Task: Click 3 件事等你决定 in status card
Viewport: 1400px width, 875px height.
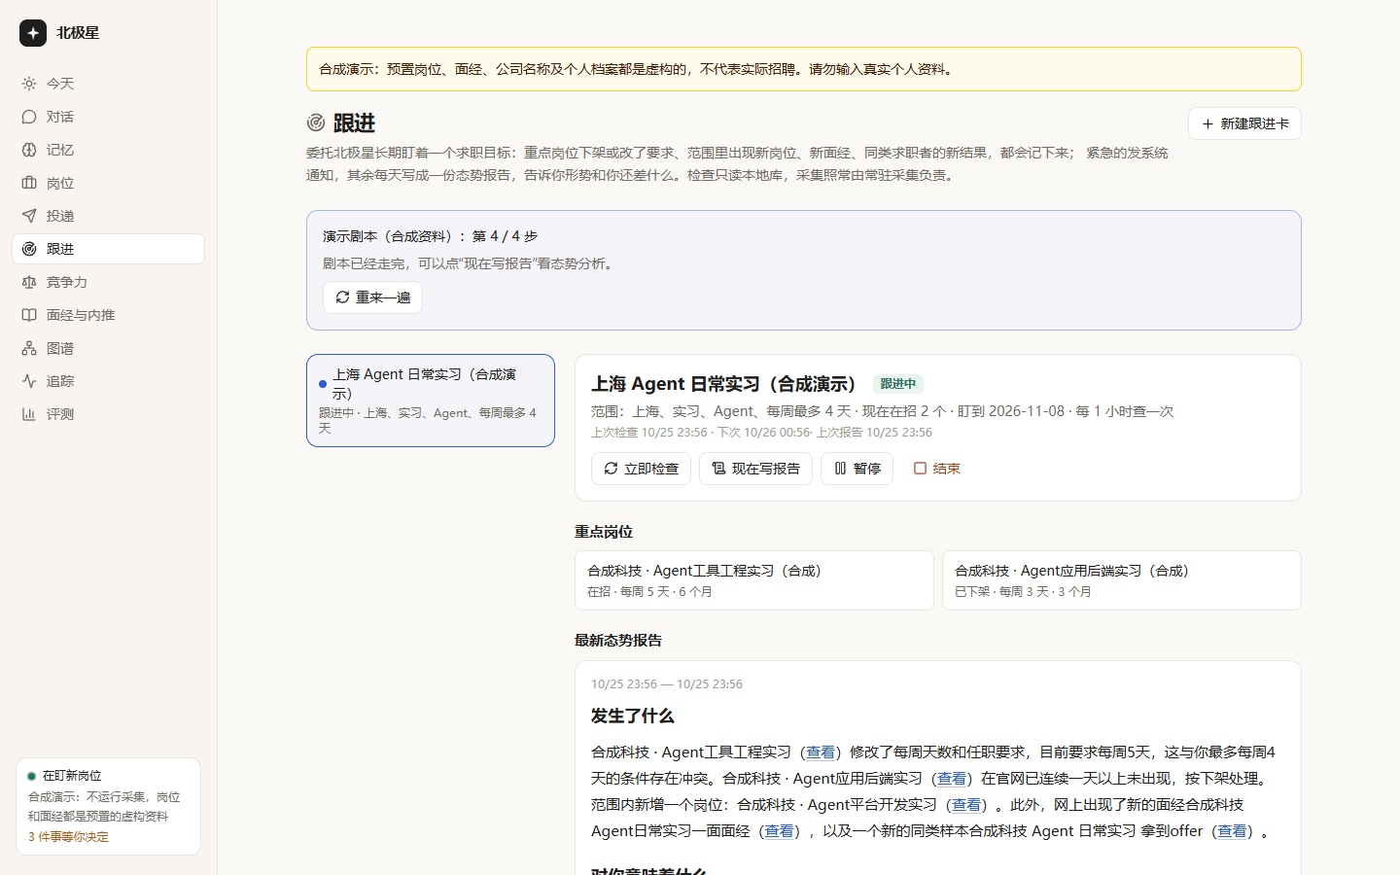Action: [68, 837]
